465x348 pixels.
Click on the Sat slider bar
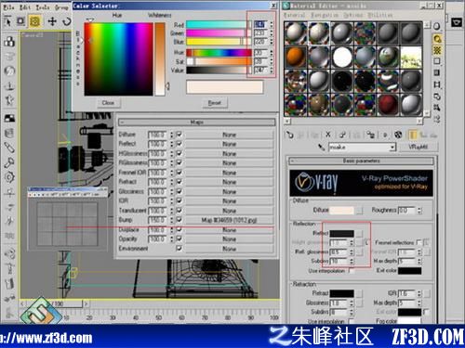point(219,61)
